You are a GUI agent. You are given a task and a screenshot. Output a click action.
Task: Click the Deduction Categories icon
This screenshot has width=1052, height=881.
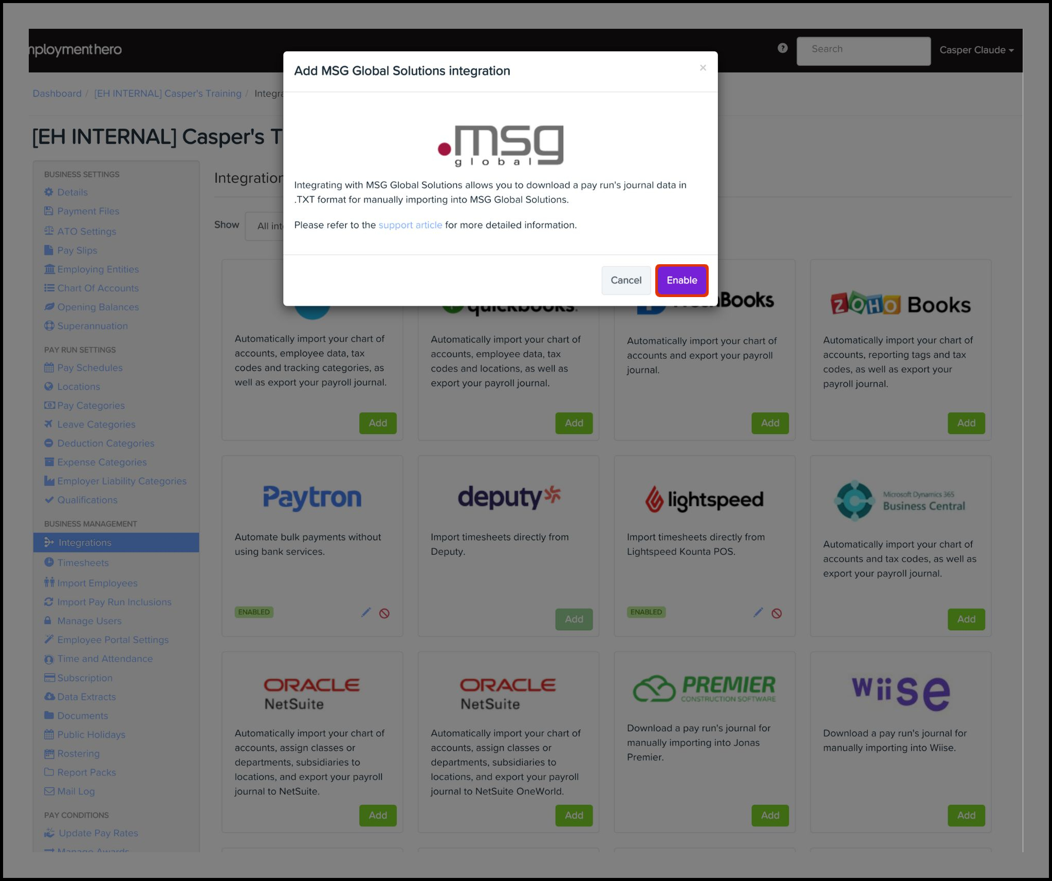pyautogui.click(x=49, y=443)
